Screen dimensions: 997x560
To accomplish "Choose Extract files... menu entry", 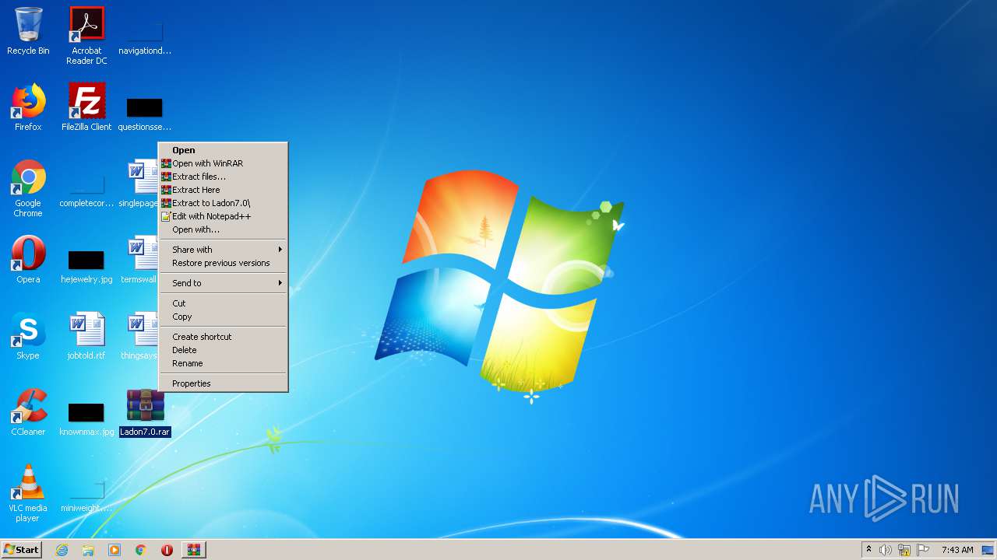I will (224, 177).
